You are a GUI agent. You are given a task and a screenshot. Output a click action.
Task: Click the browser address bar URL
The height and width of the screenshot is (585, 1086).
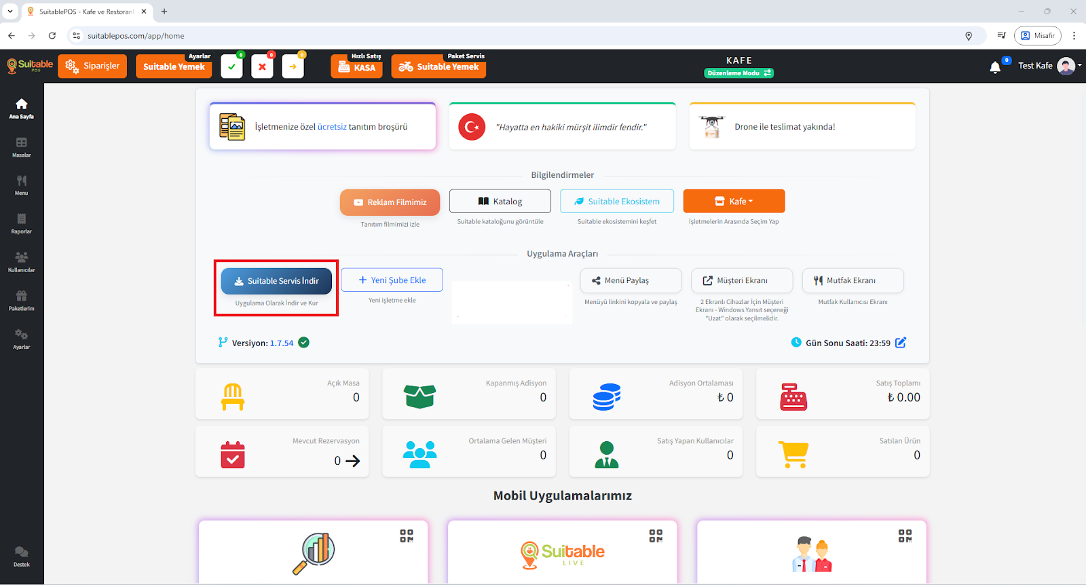pyautogui.click(x=136, y=36)
